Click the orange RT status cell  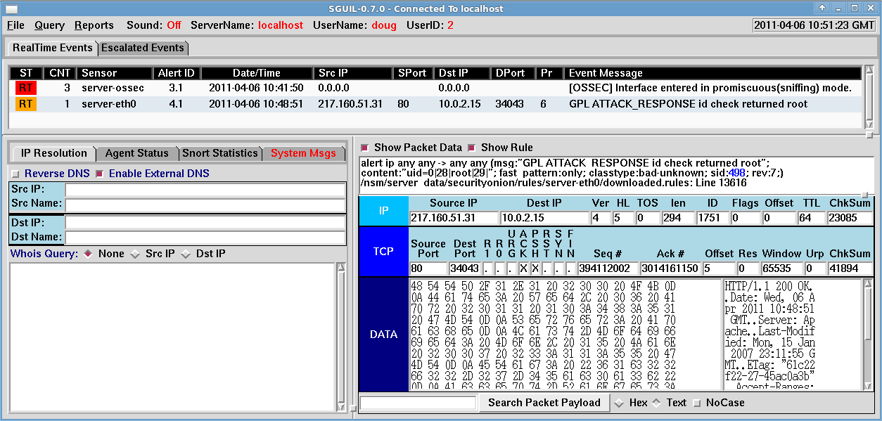click(x=26, y=104)
